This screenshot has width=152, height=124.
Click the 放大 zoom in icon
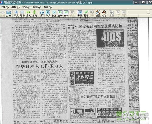(x=16, y=13)
